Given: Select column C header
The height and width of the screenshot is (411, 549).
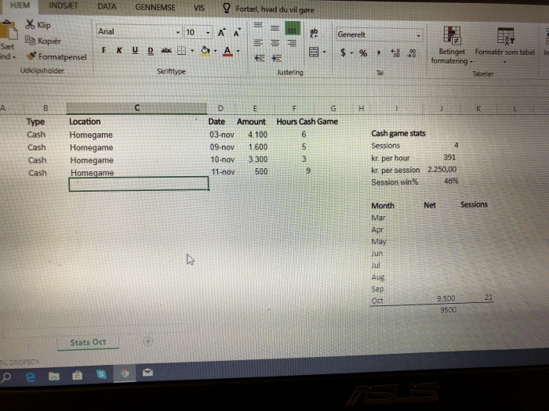Looking at the screenshot, I should pos(137,108).
